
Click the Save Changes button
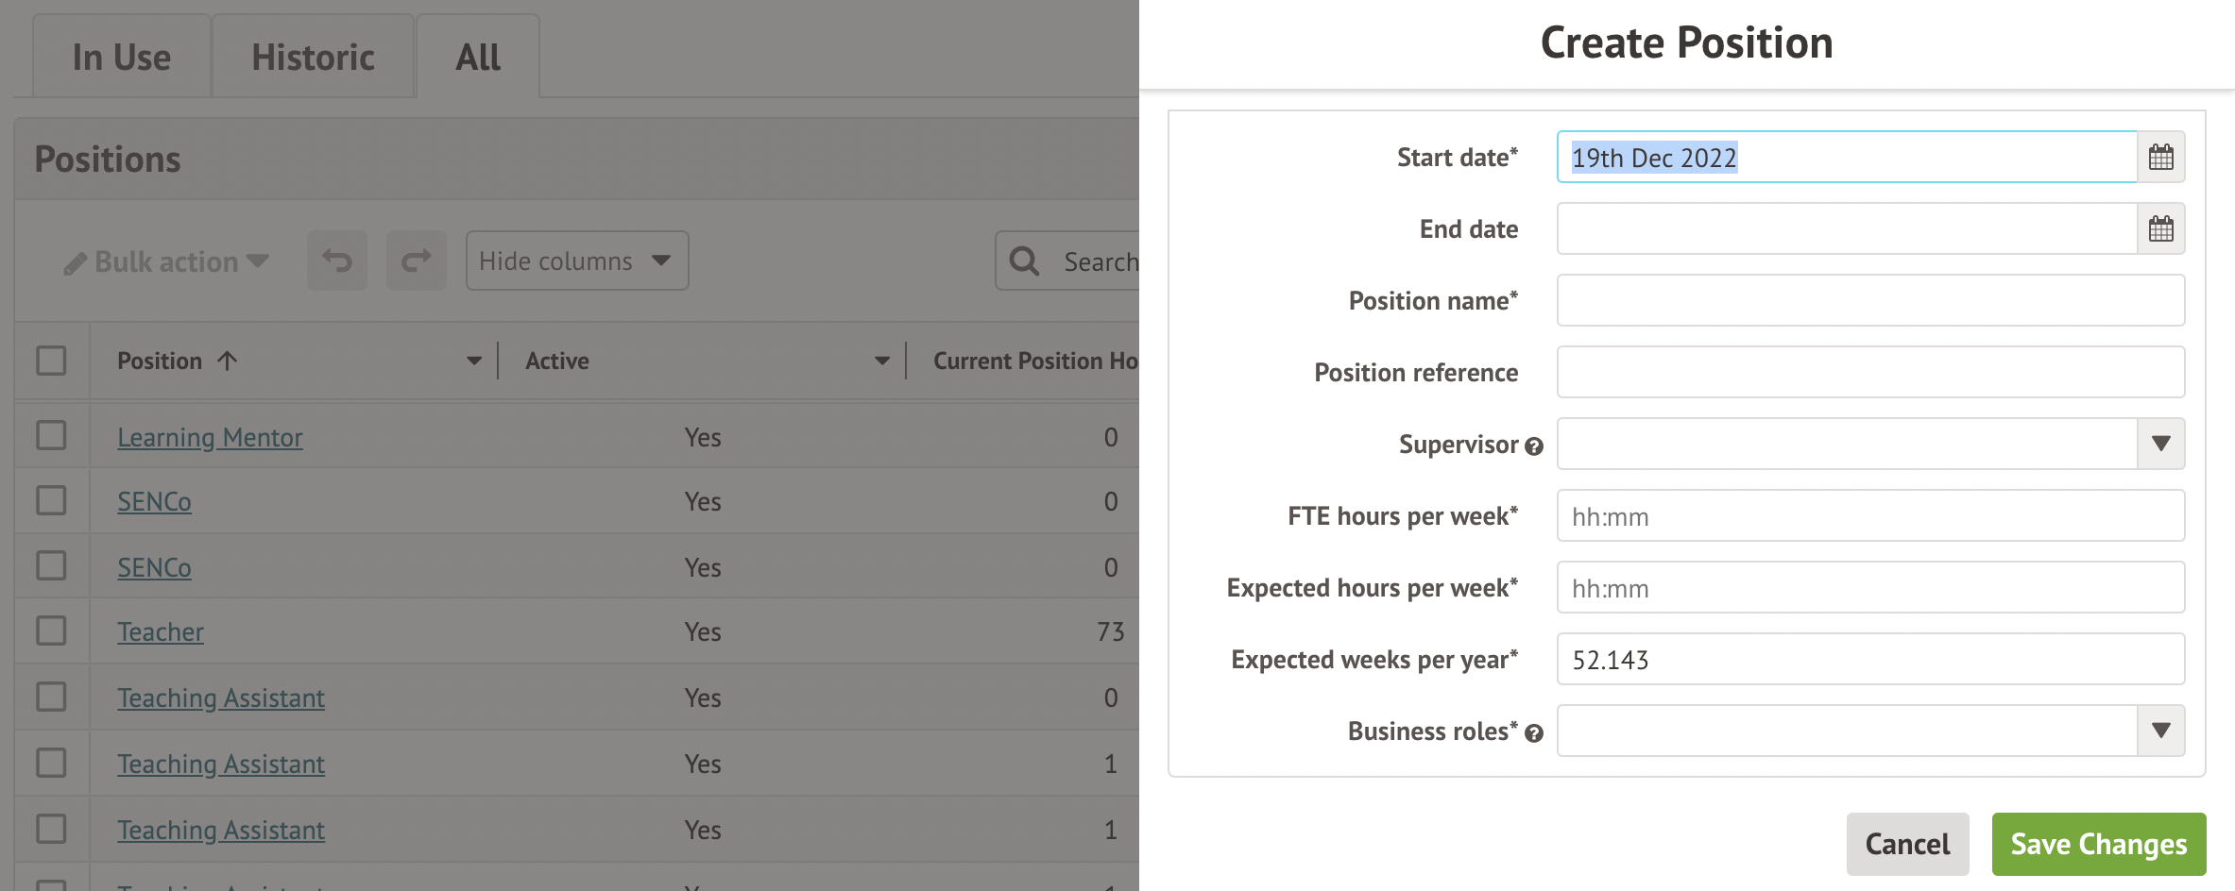click(x=2098, y=844)
